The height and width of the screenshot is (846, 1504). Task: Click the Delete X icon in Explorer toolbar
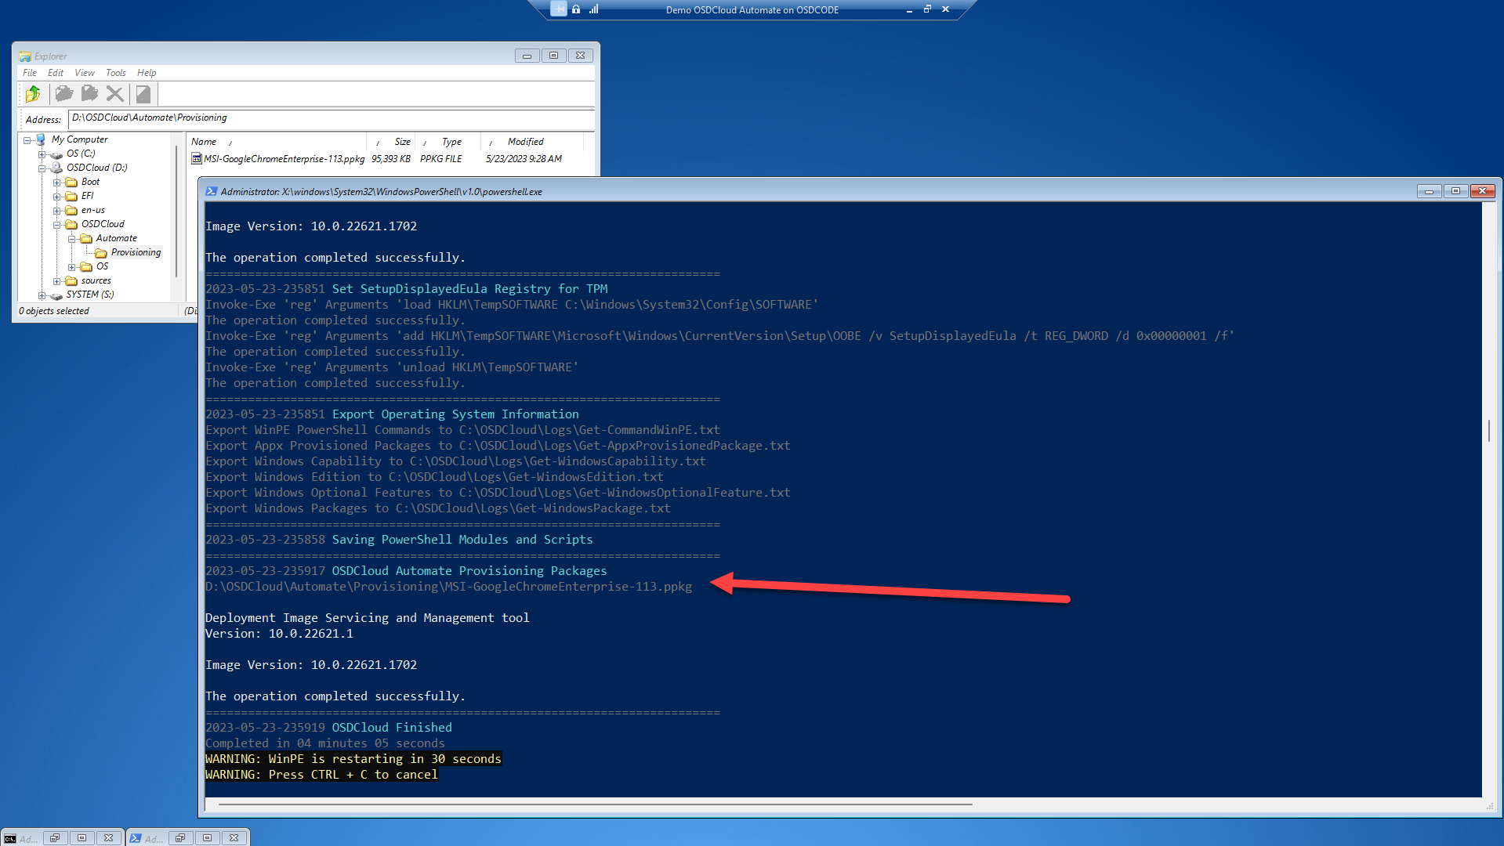(x=115, y=94)
